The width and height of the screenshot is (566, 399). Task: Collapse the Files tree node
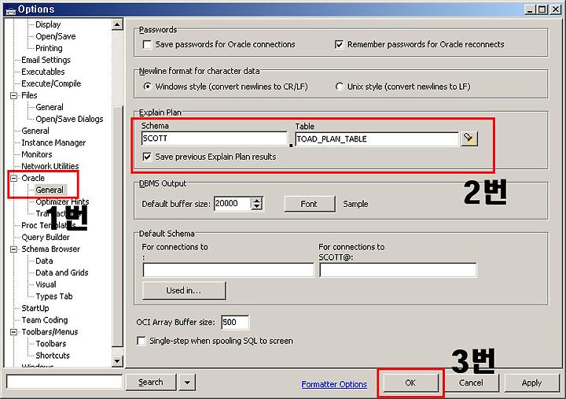click(x=13, y=96)
